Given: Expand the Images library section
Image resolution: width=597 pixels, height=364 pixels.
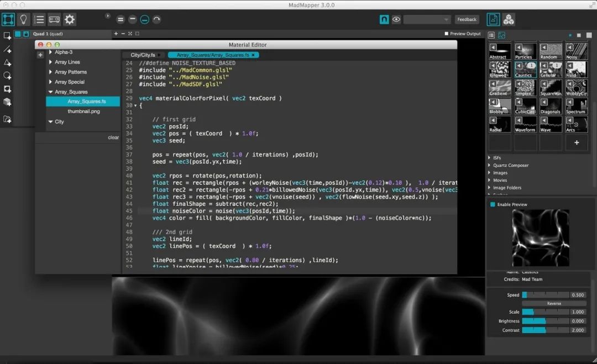Looking at the screenshot, I should 489,173.
